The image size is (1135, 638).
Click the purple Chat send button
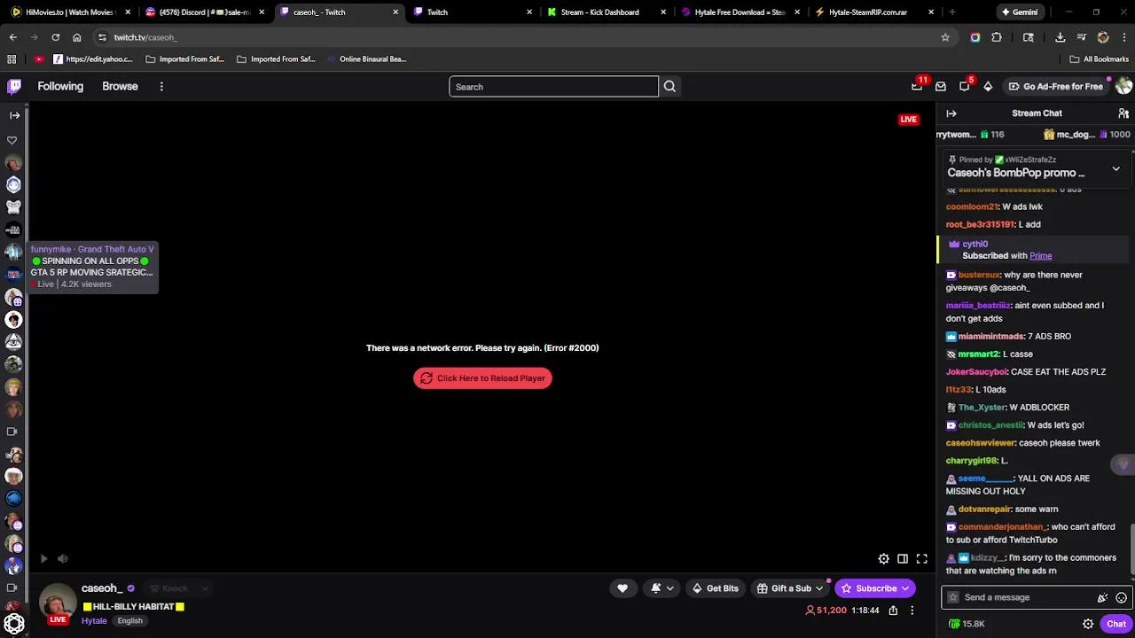coord(1116,624)
